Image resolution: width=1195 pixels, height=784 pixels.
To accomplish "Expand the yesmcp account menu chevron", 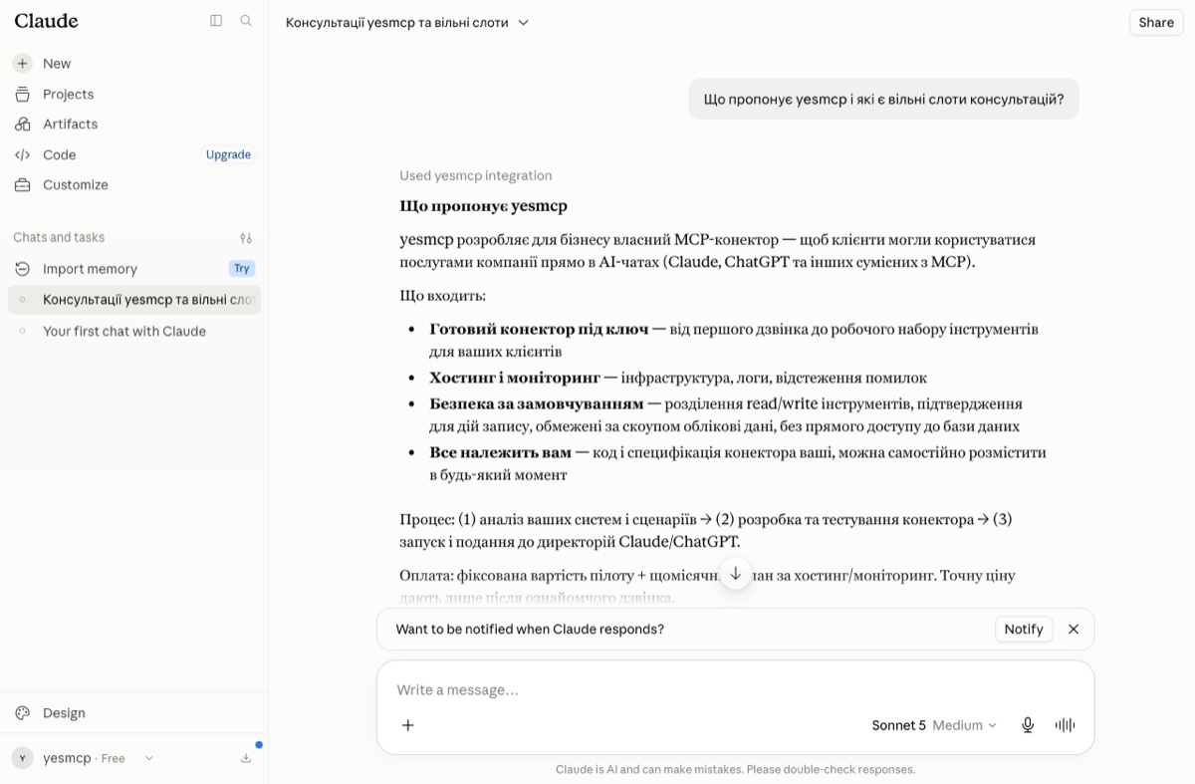I will pos(148,758).
